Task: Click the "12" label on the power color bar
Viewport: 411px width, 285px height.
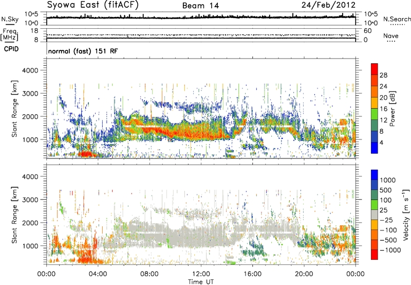Action: [383, 120]
